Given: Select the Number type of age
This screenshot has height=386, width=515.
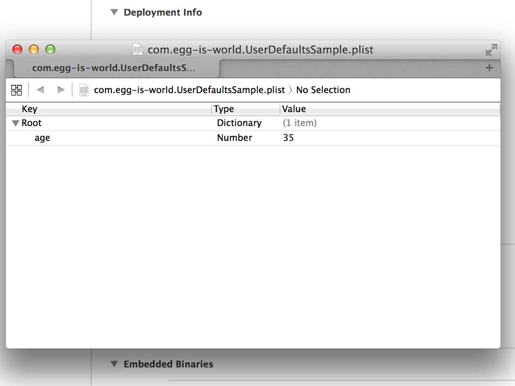Looking at the screenshot, I should 235,138.
